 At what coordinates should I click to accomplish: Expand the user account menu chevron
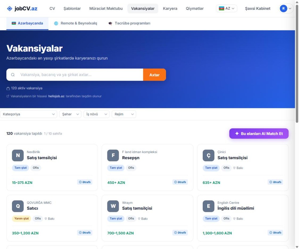[290, 9]
